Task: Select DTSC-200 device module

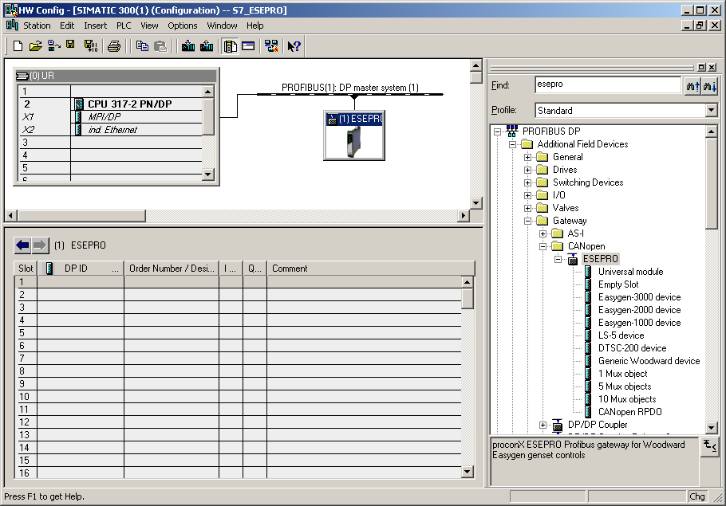Action: 632,347
